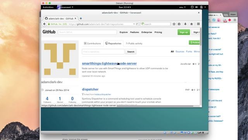Screen dimensions: 248x140
Task: Click pink extension icon in Chrome toolbar
Action: (x=219, y=20)
